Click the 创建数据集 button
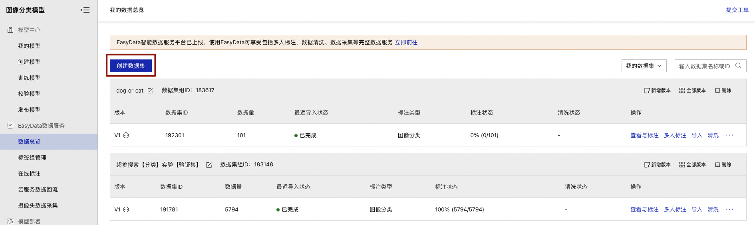 point(131,66)
